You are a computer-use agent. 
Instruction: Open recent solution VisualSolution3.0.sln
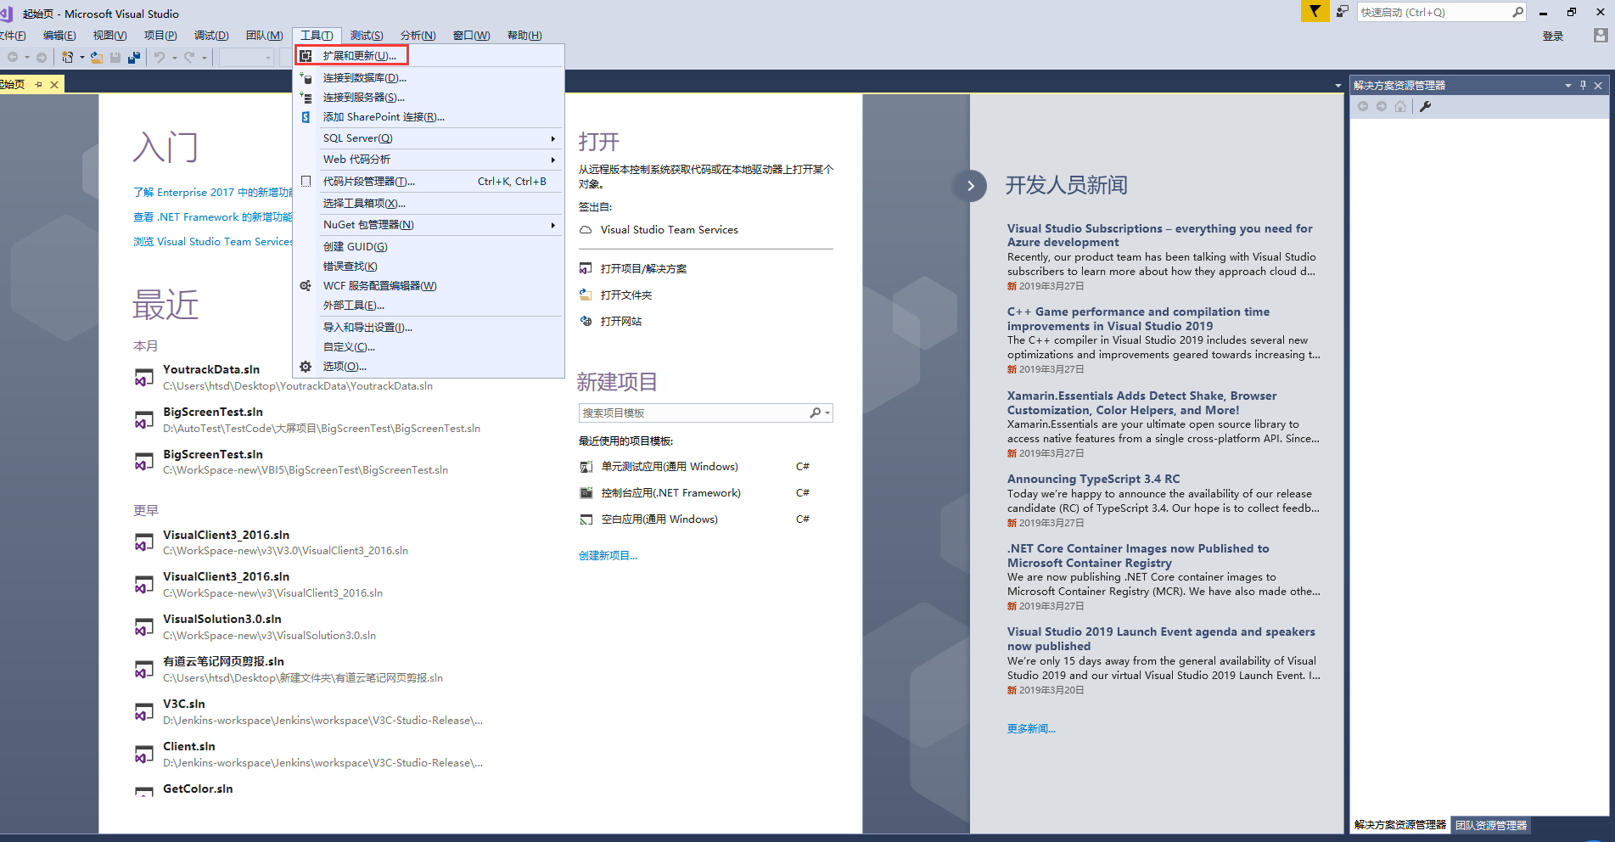(222, 620)
